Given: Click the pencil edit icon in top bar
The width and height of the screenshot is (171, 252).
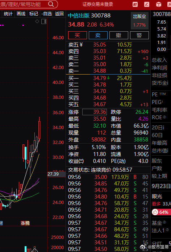Looking at the screenshot, I should click(146, 4).
